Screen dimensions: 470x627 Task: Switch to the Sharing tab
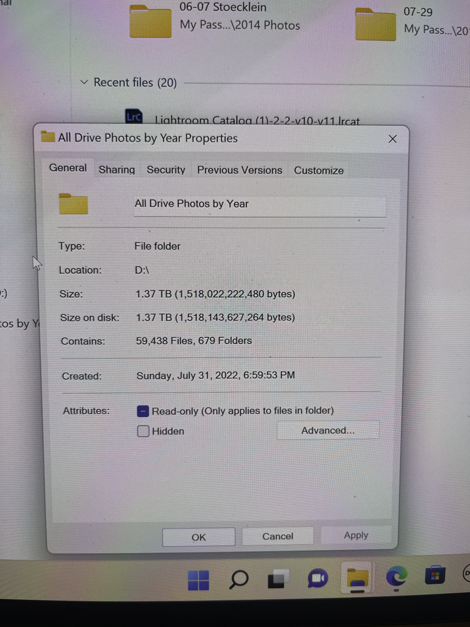click(x=117, y=170)
